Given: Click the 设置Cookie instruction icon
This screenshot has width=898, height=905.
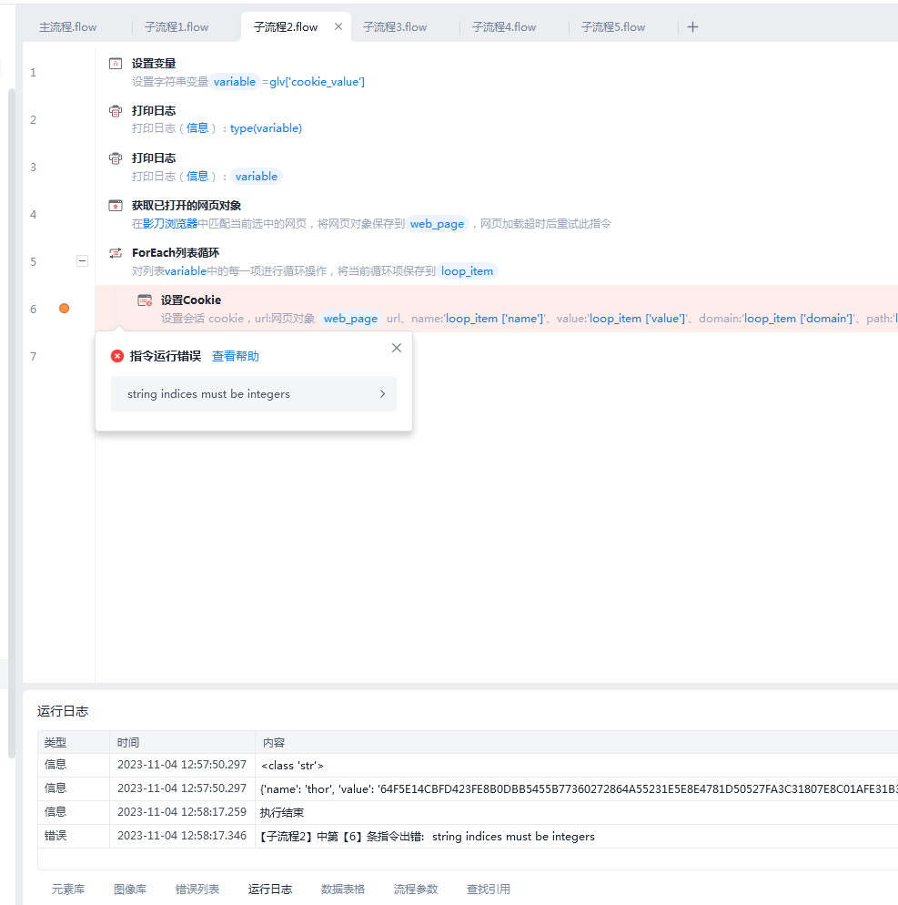Looking at the screenshot, I should tap(145, 300).
